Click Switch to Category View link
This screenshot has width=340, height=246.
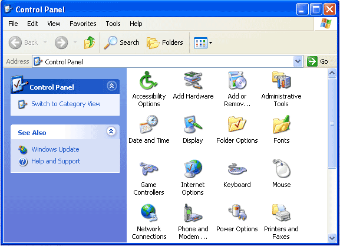pos(65,104)
